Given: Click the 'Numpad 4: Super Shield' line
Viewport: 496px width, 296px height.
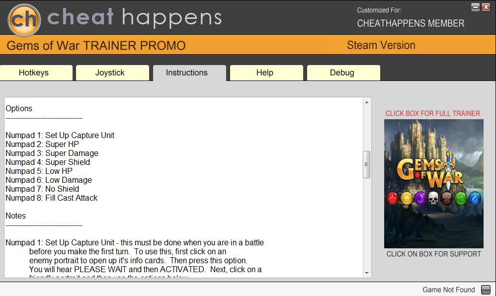Looking at the screenshot, I should point(48,162).
